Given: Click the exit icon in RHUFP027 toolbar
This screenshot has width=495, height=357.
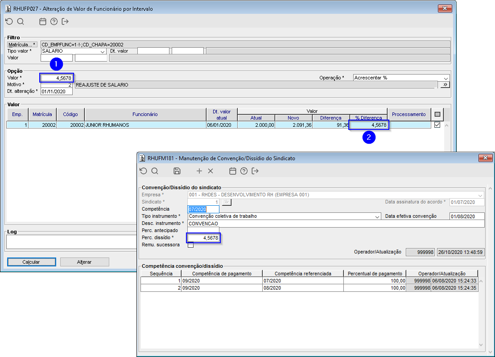Looking at the screenshot, I should click(65, 21).
